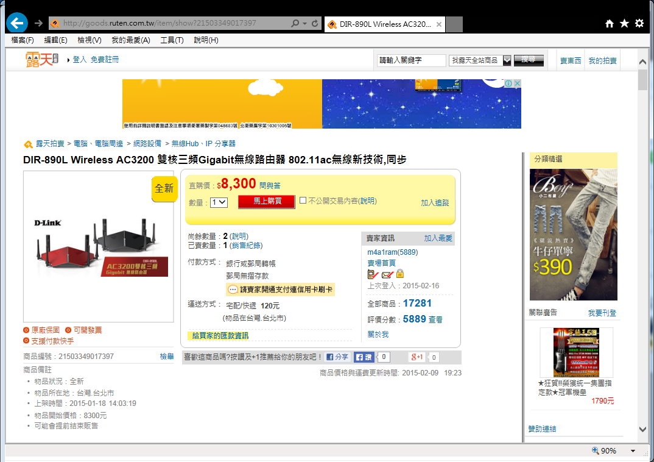Open the 編輯(E) menu
The image size is (654, 462).
point(55,40)
